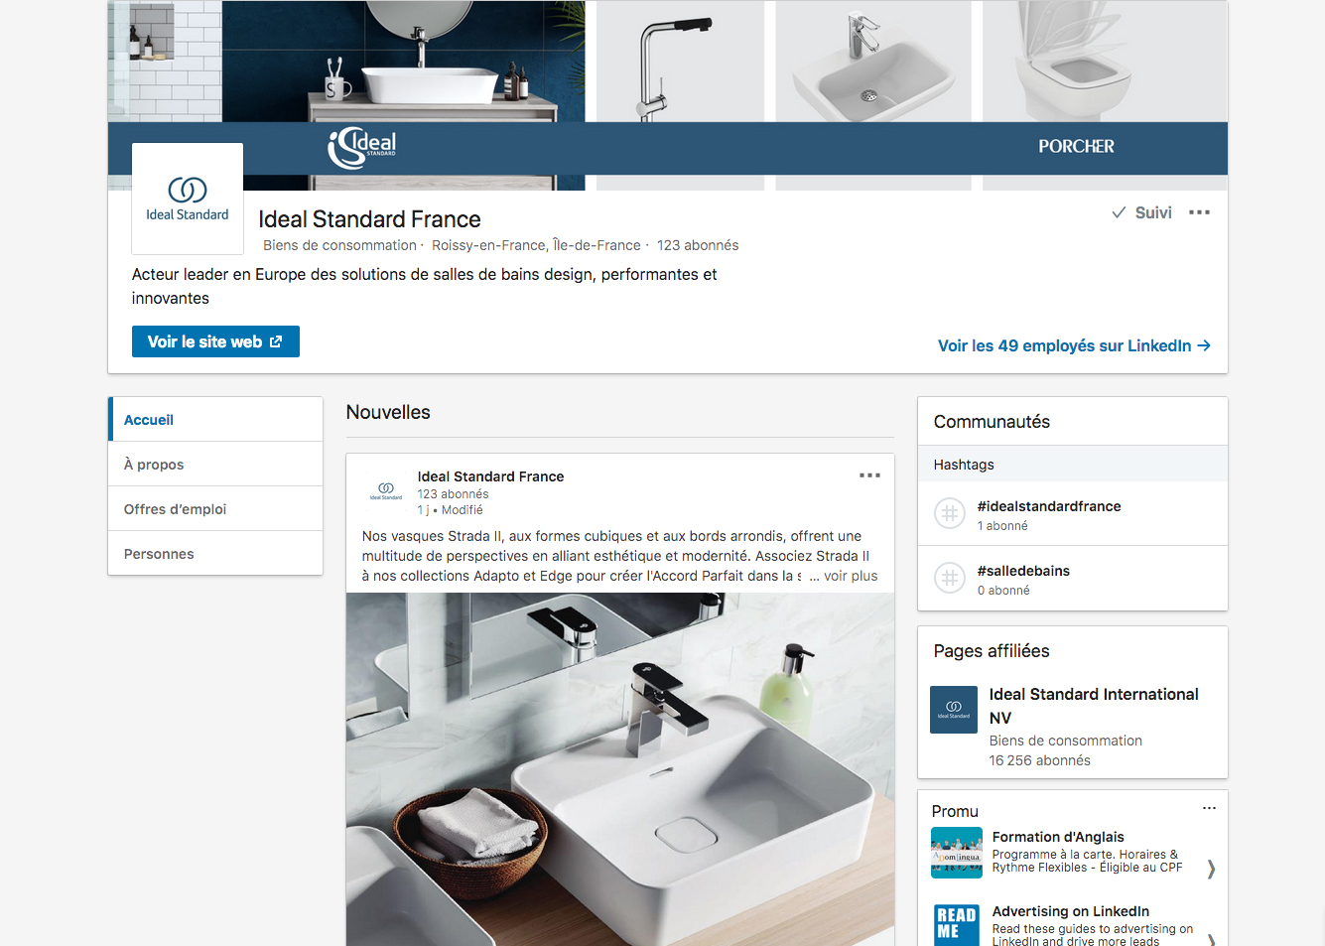Click the Biens de consommation header text
The image size is (1325, 946).
coord(339,245)
